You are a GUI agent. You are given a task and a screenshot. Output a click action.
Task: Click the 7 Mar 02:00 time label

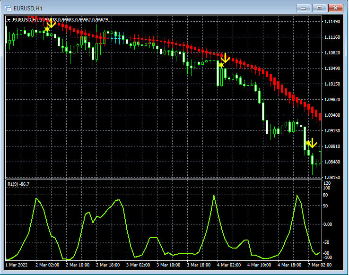click(x=320, y=265)
